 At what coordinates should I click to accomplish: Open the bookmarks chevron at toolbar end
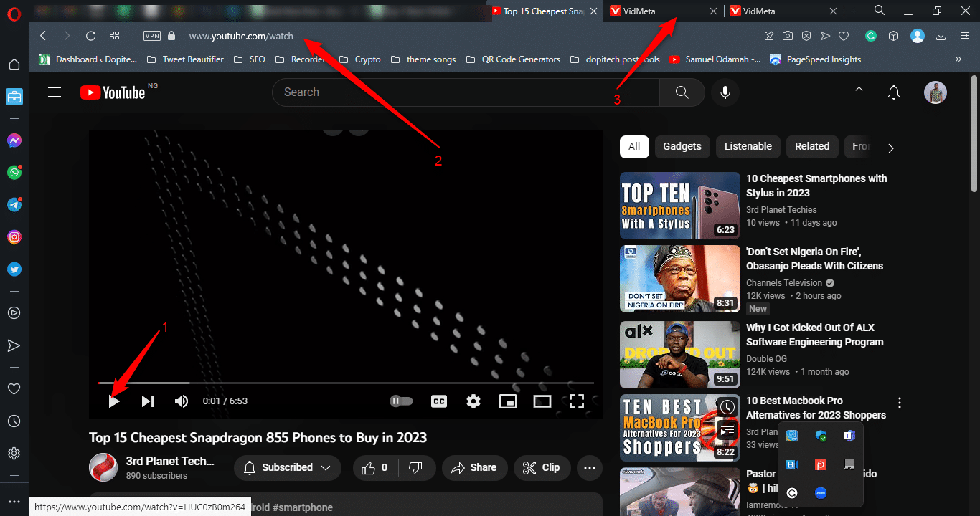pyautogui.click(x=957, y=59)
